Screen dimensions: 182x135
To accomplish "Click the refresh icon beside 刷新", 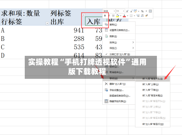I will [x=106, y=36].
